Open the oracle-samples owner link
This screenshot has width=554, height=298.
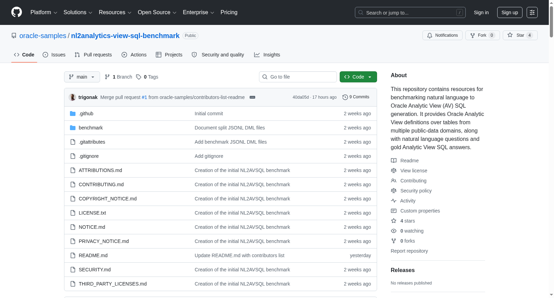pos(43,36)
